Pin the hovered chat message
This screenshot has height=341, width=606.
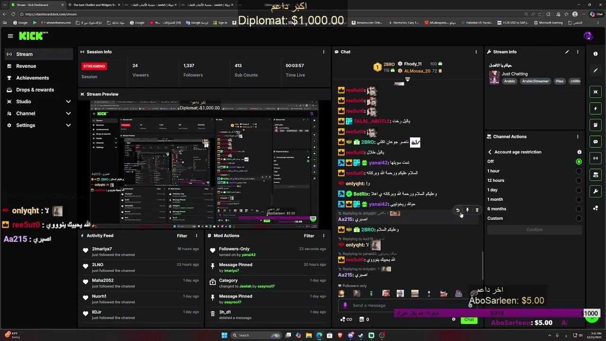(x=467, y=210)
